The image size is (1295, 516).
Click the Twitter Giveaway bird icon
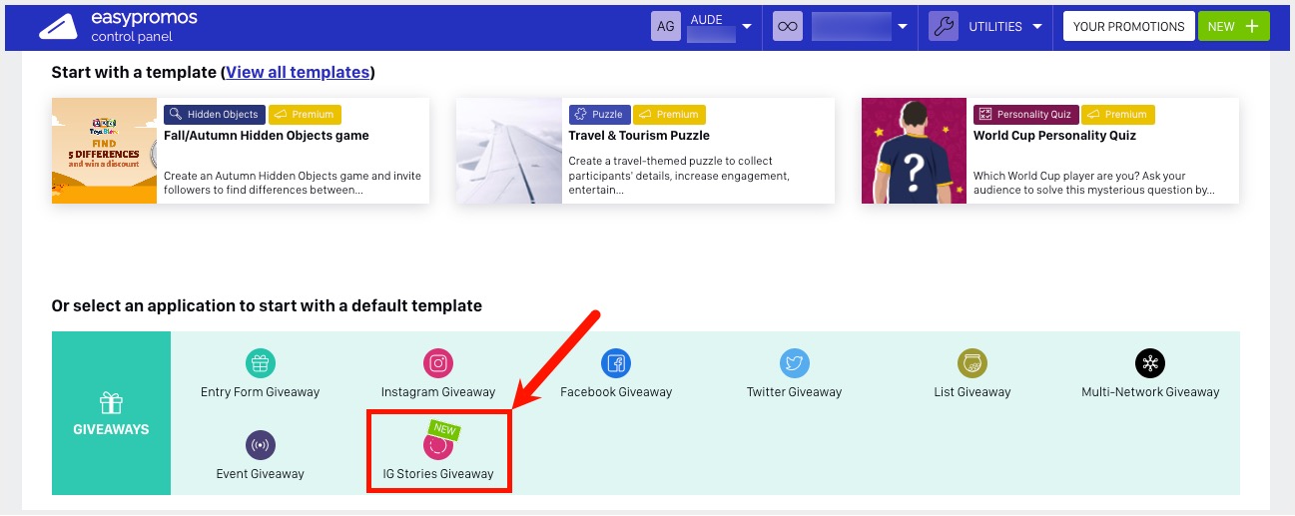(795, 363)
